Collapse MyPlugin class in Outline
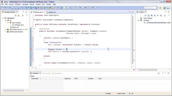 138,20
